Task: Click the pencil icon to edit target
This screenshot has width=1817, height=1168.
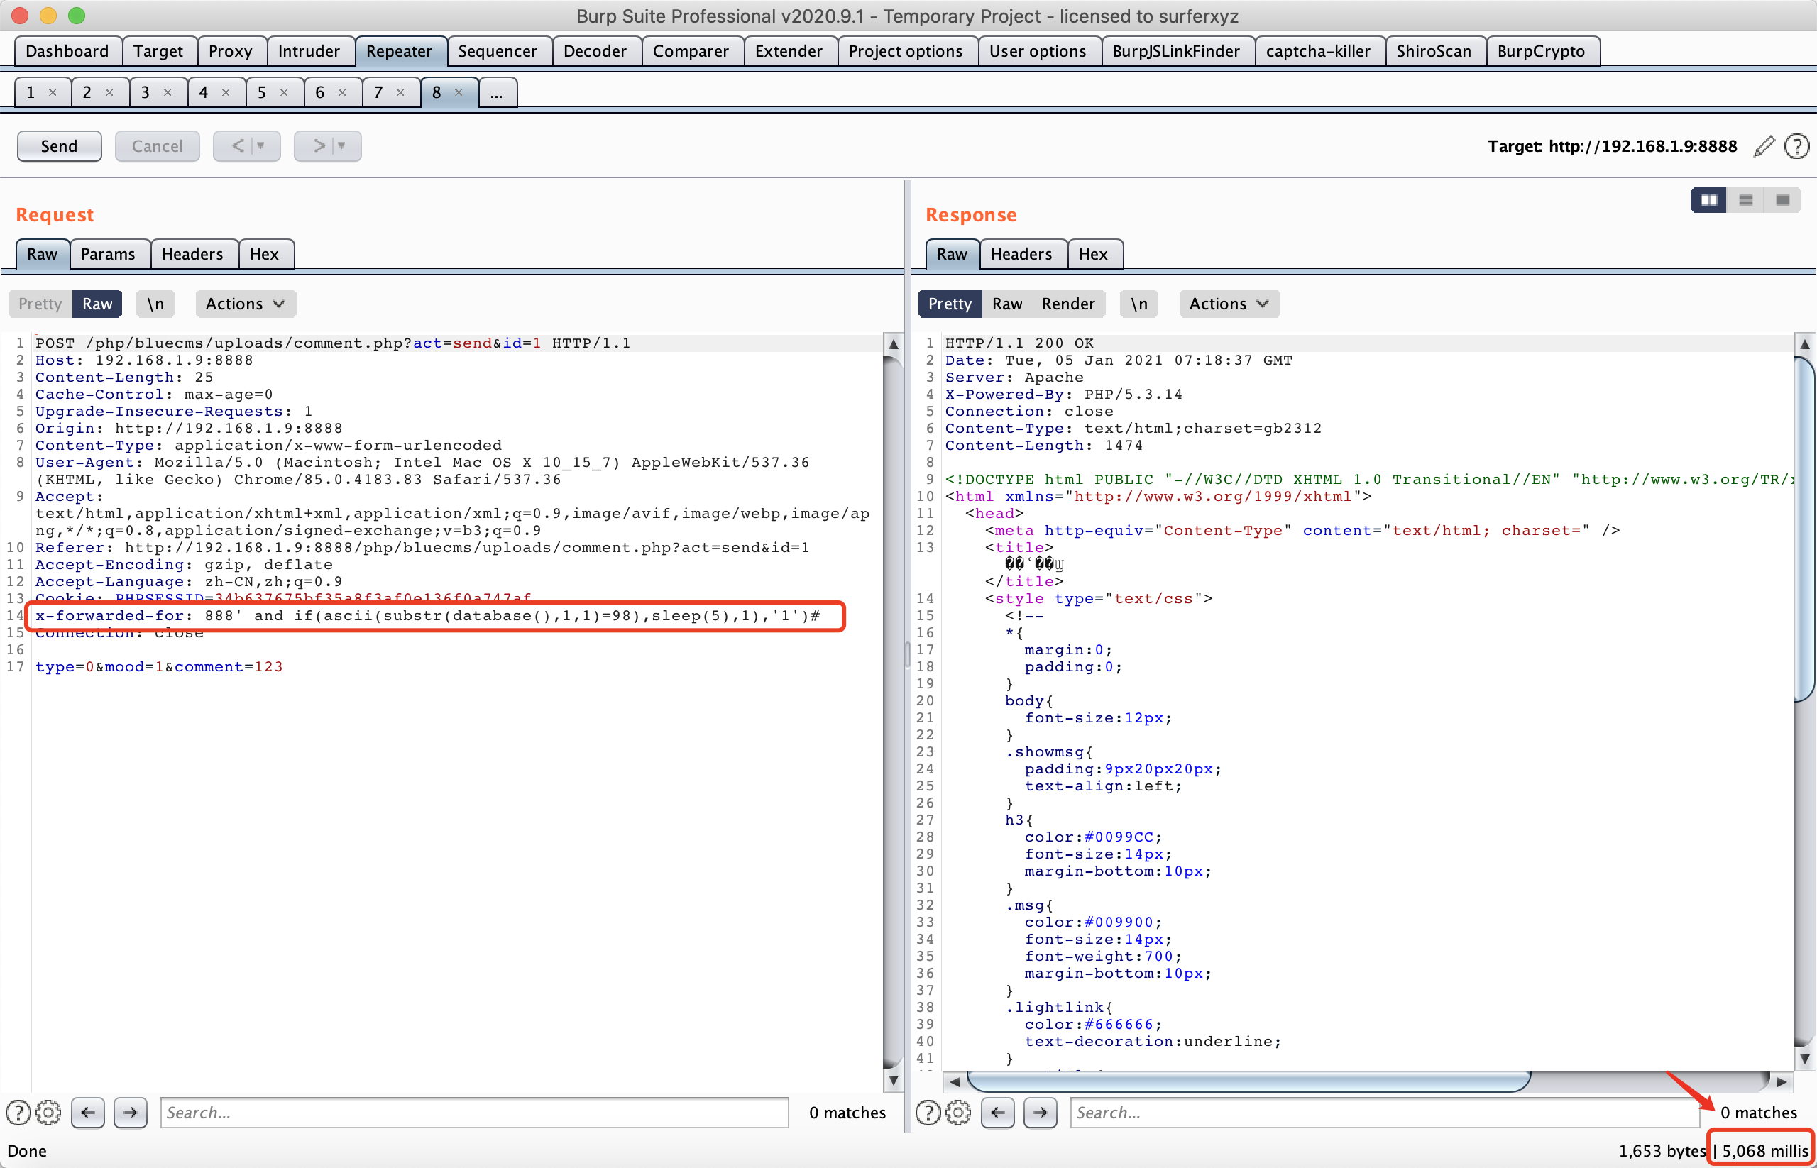Action: (1764, 145)
